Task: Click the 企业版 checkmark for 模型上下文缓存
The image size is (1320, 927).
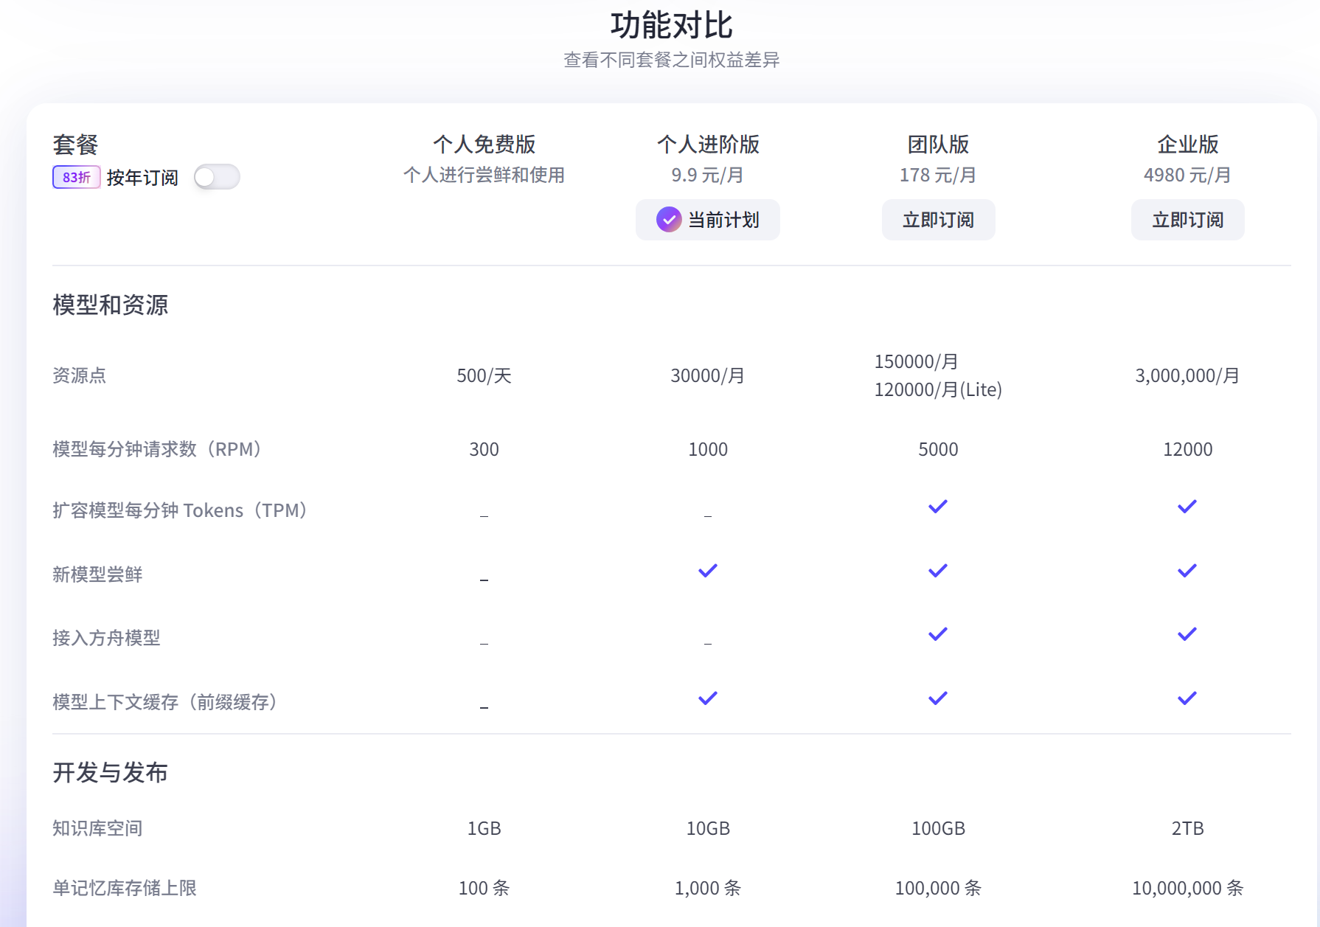Action: [1187, 698]
